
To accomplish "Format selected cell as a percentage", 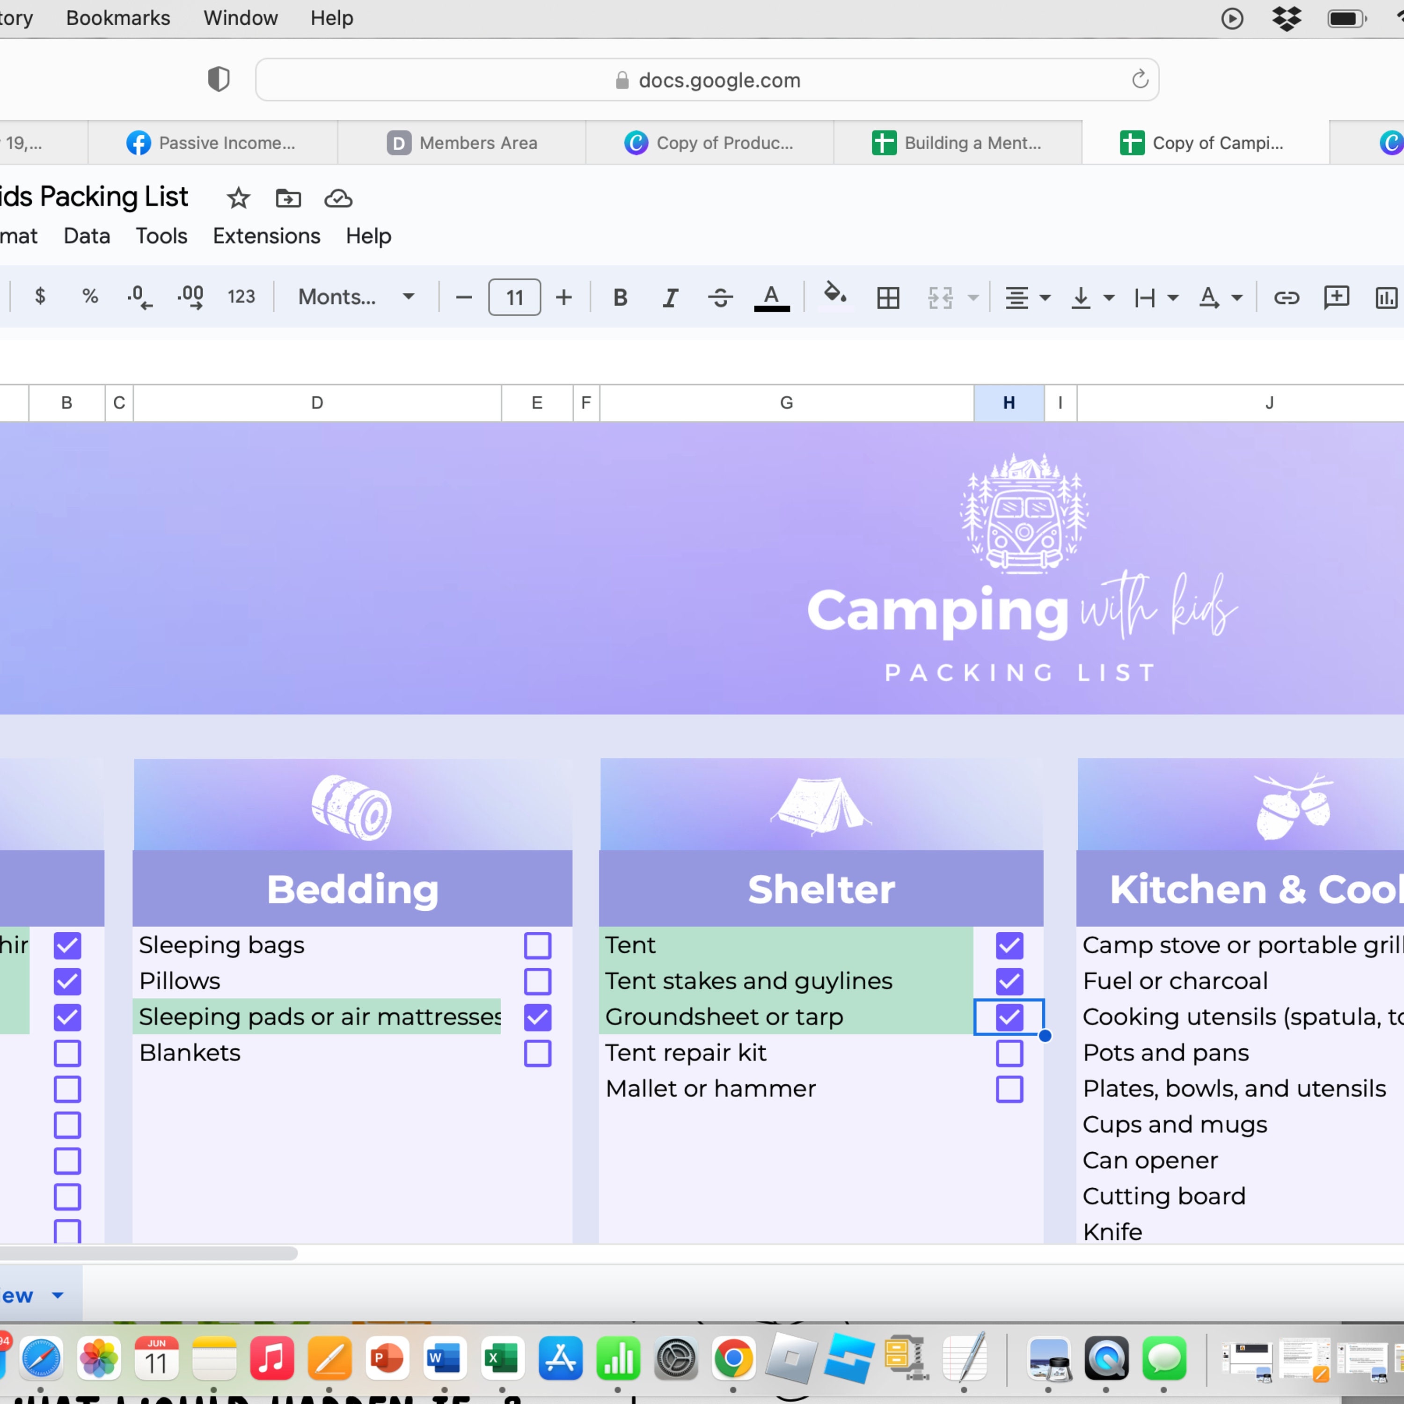I will click(x=90, y=297).
